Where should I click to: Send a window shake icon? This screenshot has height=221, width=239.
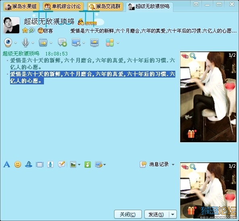coord(29,164)
